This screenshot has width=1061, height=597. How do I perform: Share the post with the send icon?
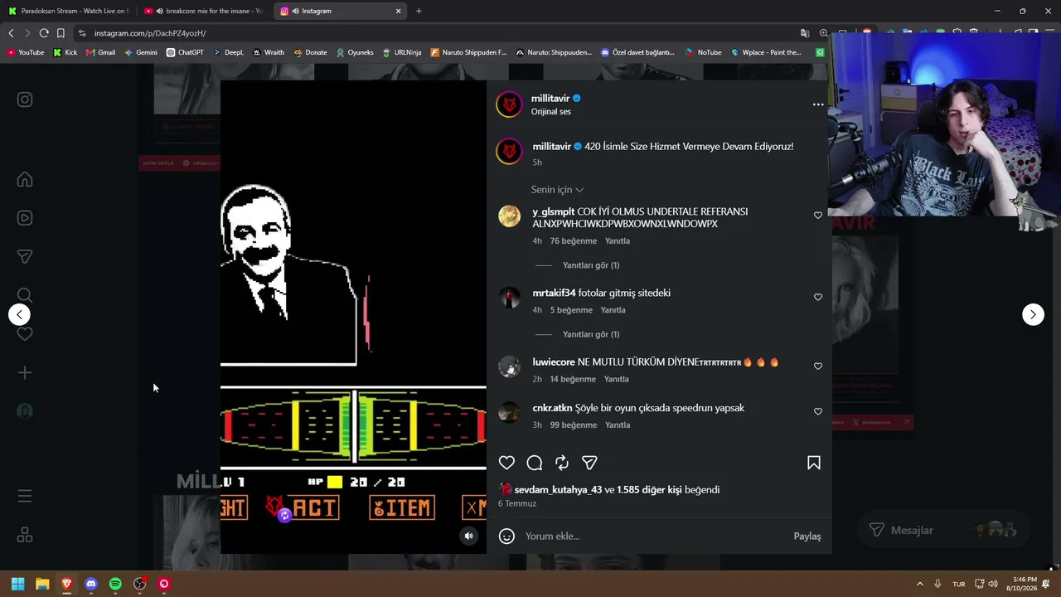(589, 463)
